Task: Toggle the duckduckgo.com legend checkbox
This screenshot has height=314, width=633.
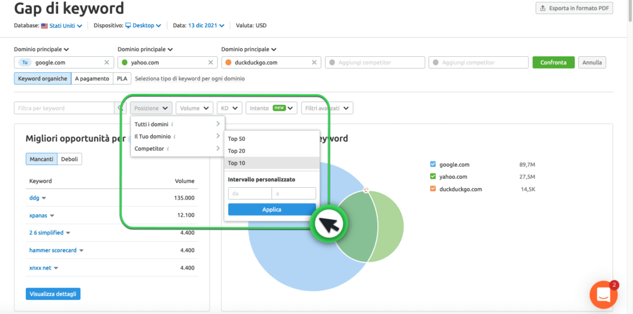Action: click(x=433, y=189)
